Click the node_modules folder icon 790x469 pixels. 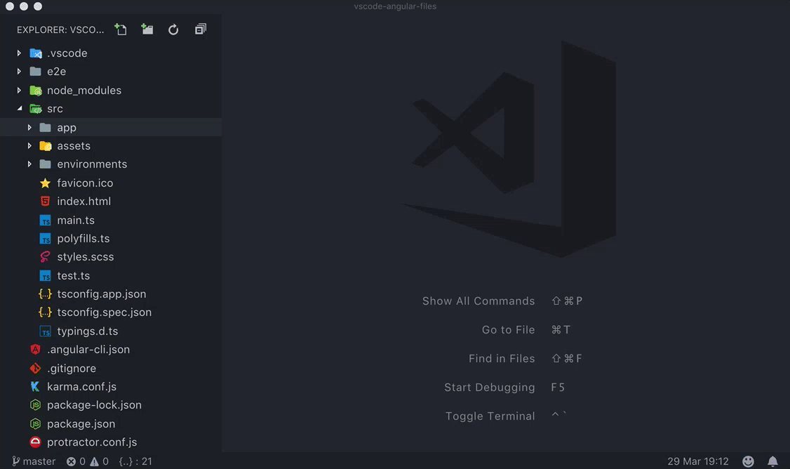pyautogui.click(x=35, y=91)
